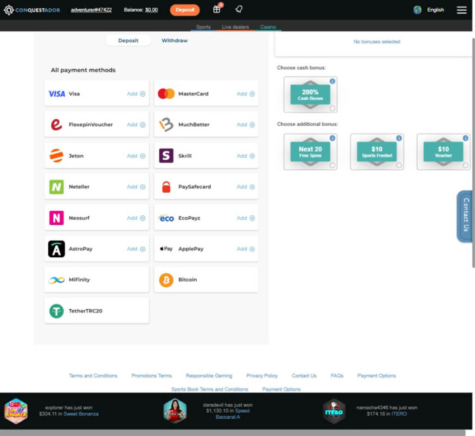The image size is (475, 436).
Task: Open the ITERO winner link
Action: pos(399,414)
